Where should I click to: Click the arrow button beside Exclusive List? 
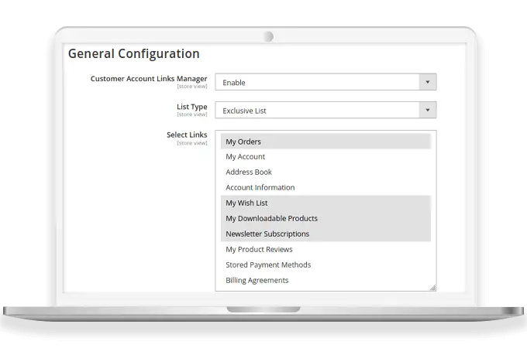pos(427,111)
